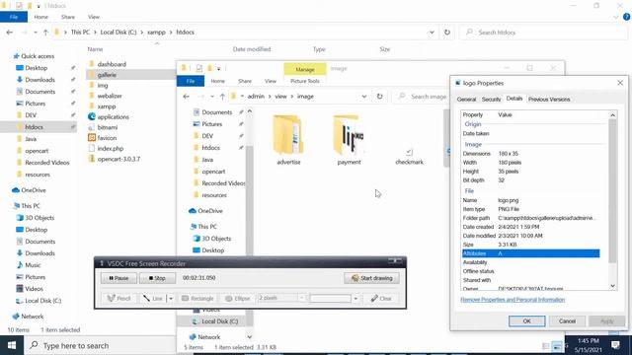
Task: Select opencart-3.0.3.7 archive in htdocs
Action: 118,159
